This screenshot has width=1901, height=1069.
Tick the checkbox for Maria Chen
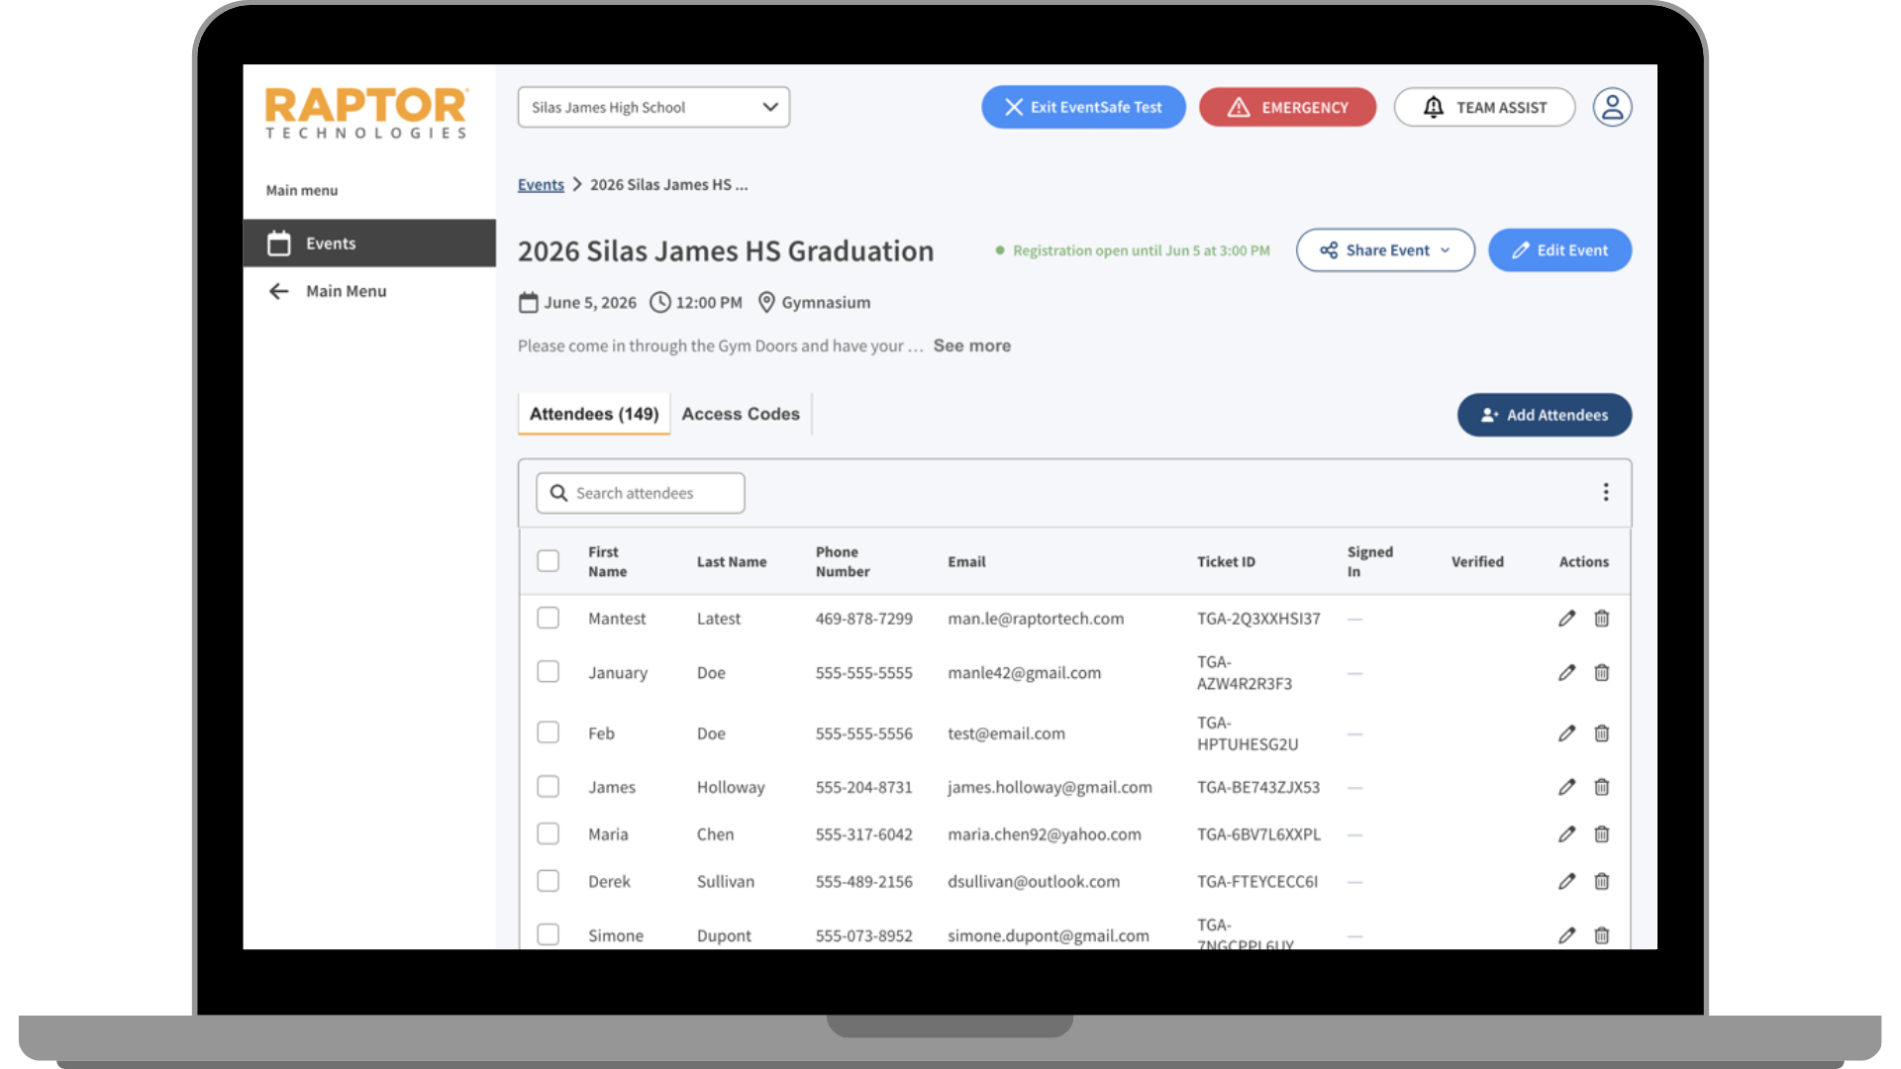coord(548,834)
